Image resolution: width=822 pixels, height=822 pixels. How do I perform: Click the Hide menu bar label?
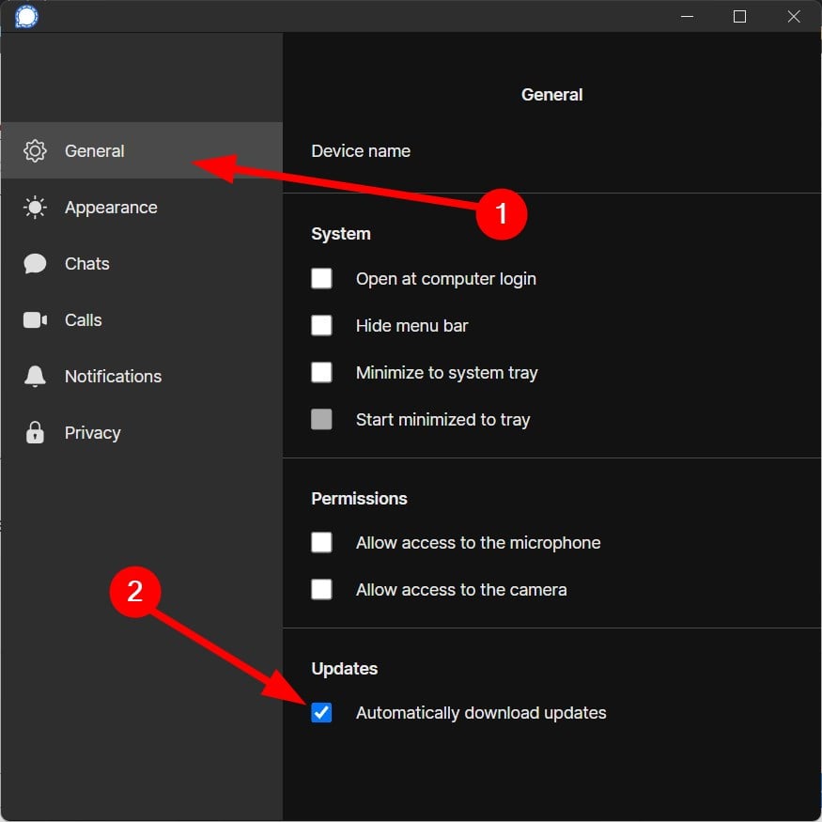point(411,326)
